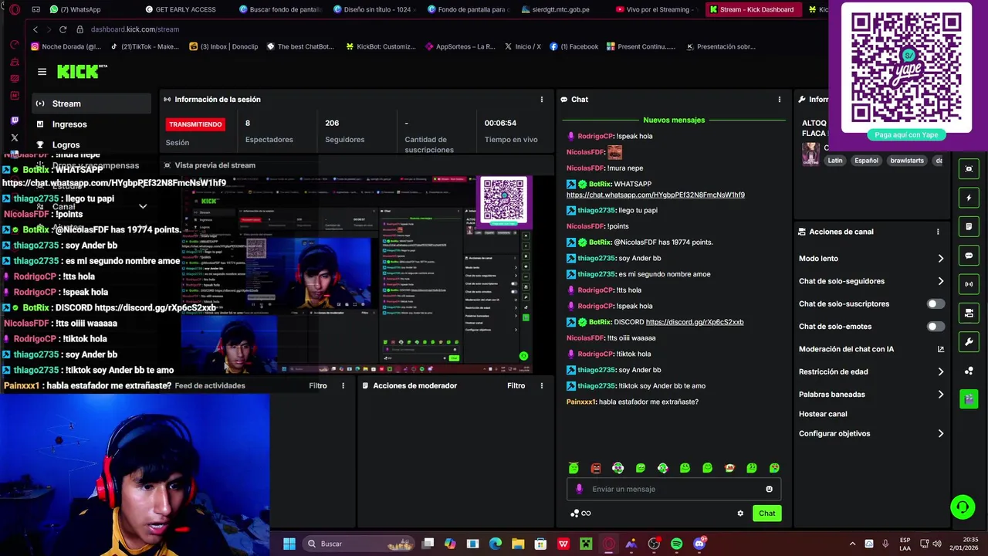Viewport: 988px width, 556px height.
Task: Click Moderación del chat con IA external link icon
Action: [x=940, y=349]
